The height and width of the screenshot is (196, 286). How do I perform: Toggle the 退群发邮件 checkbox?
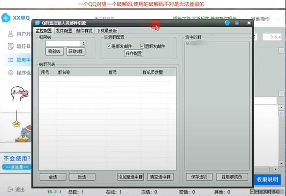click(x=142, y=46)
